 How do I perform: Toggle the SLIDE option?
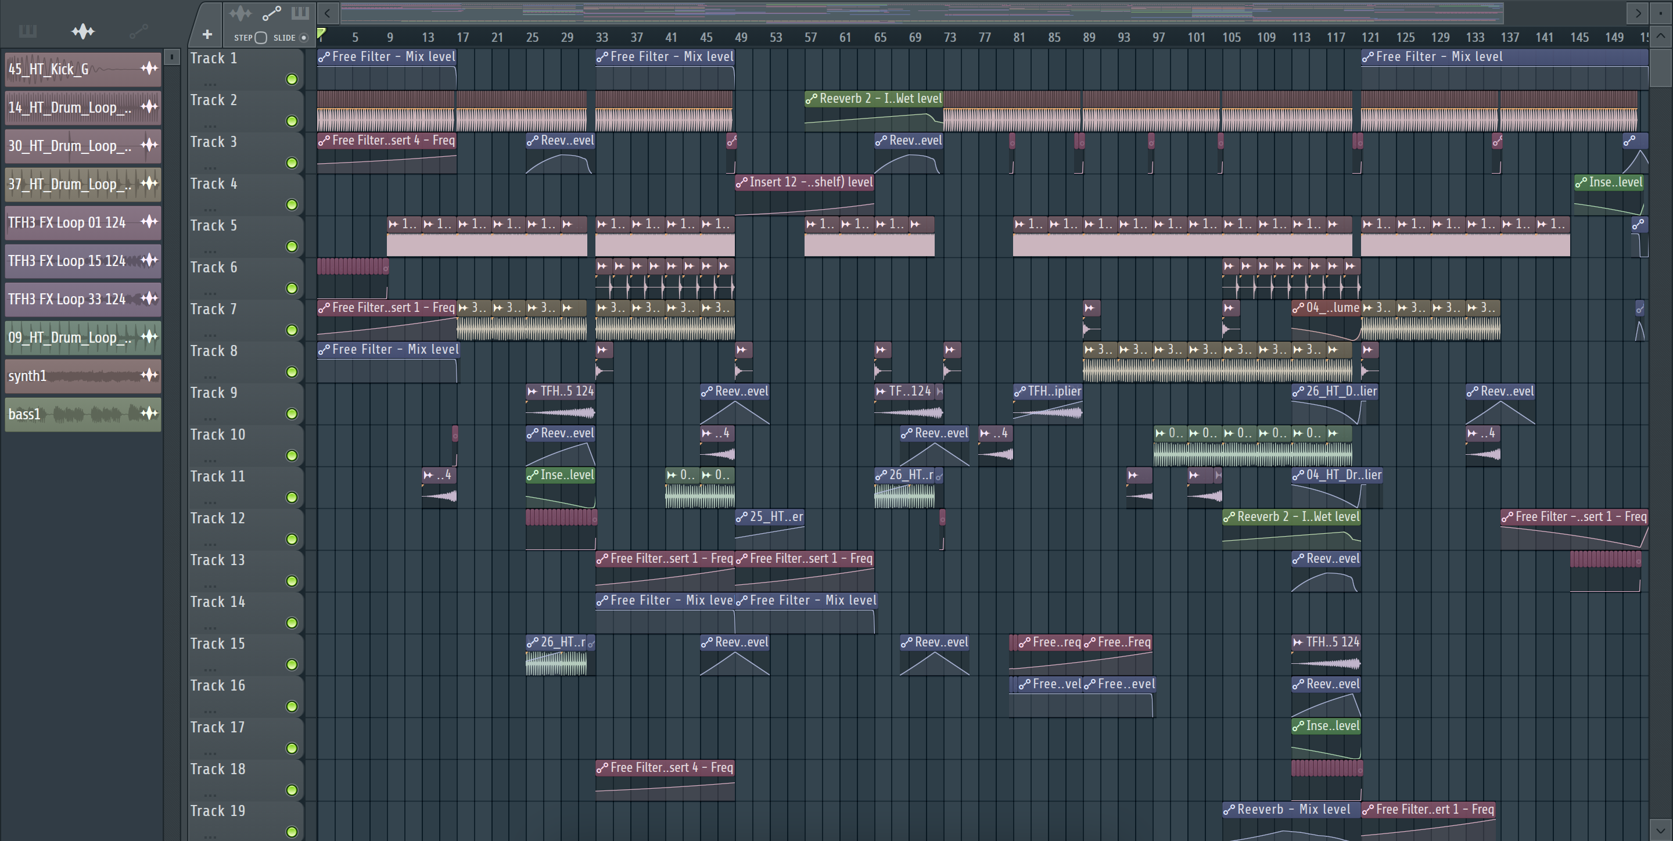click(303, 38)
